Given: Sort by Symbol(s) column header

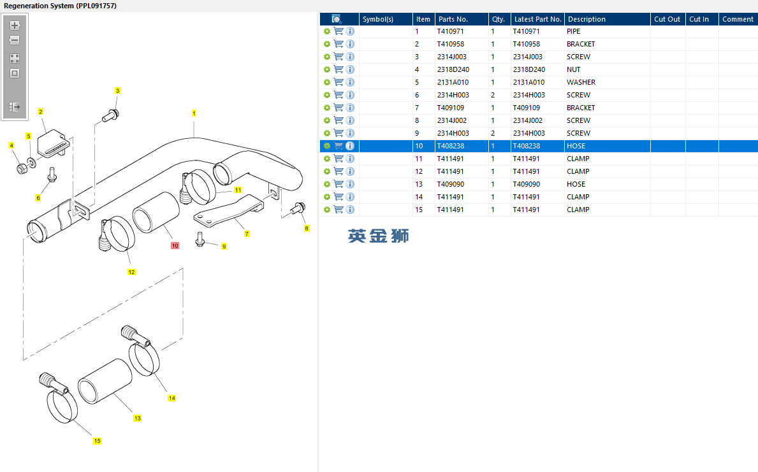Looking at the screenshot, I should pyautogui.click(x=386, y=19).
